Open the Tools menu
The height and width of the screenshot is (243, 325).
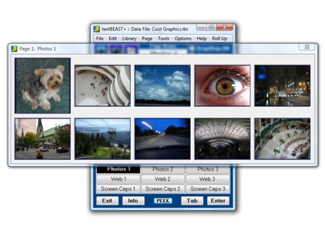pyautogui.click(x=163, y=38)
